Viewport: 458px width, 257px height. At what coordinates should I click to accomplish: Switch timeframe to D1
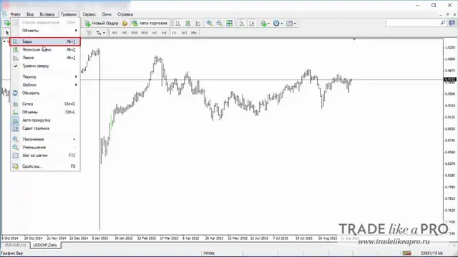[175, 33]
